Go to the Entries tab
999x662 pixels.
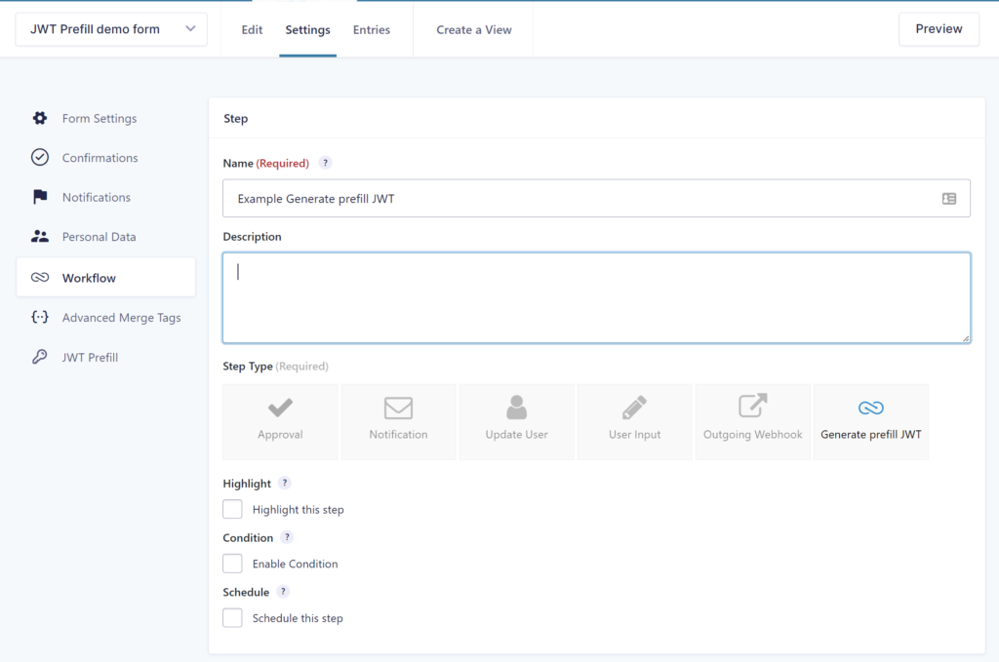pos(372,30)
